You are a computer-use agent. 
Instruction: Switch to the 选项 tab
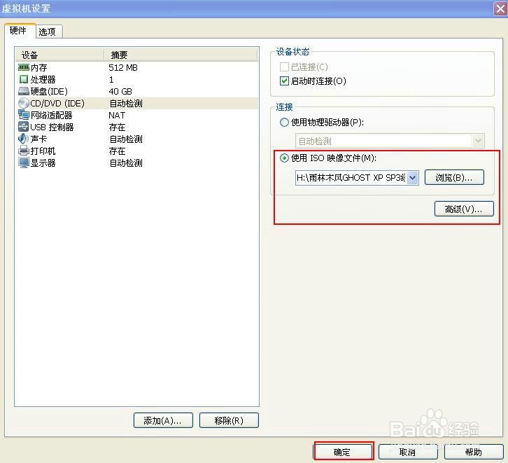[x=48, y=32]
